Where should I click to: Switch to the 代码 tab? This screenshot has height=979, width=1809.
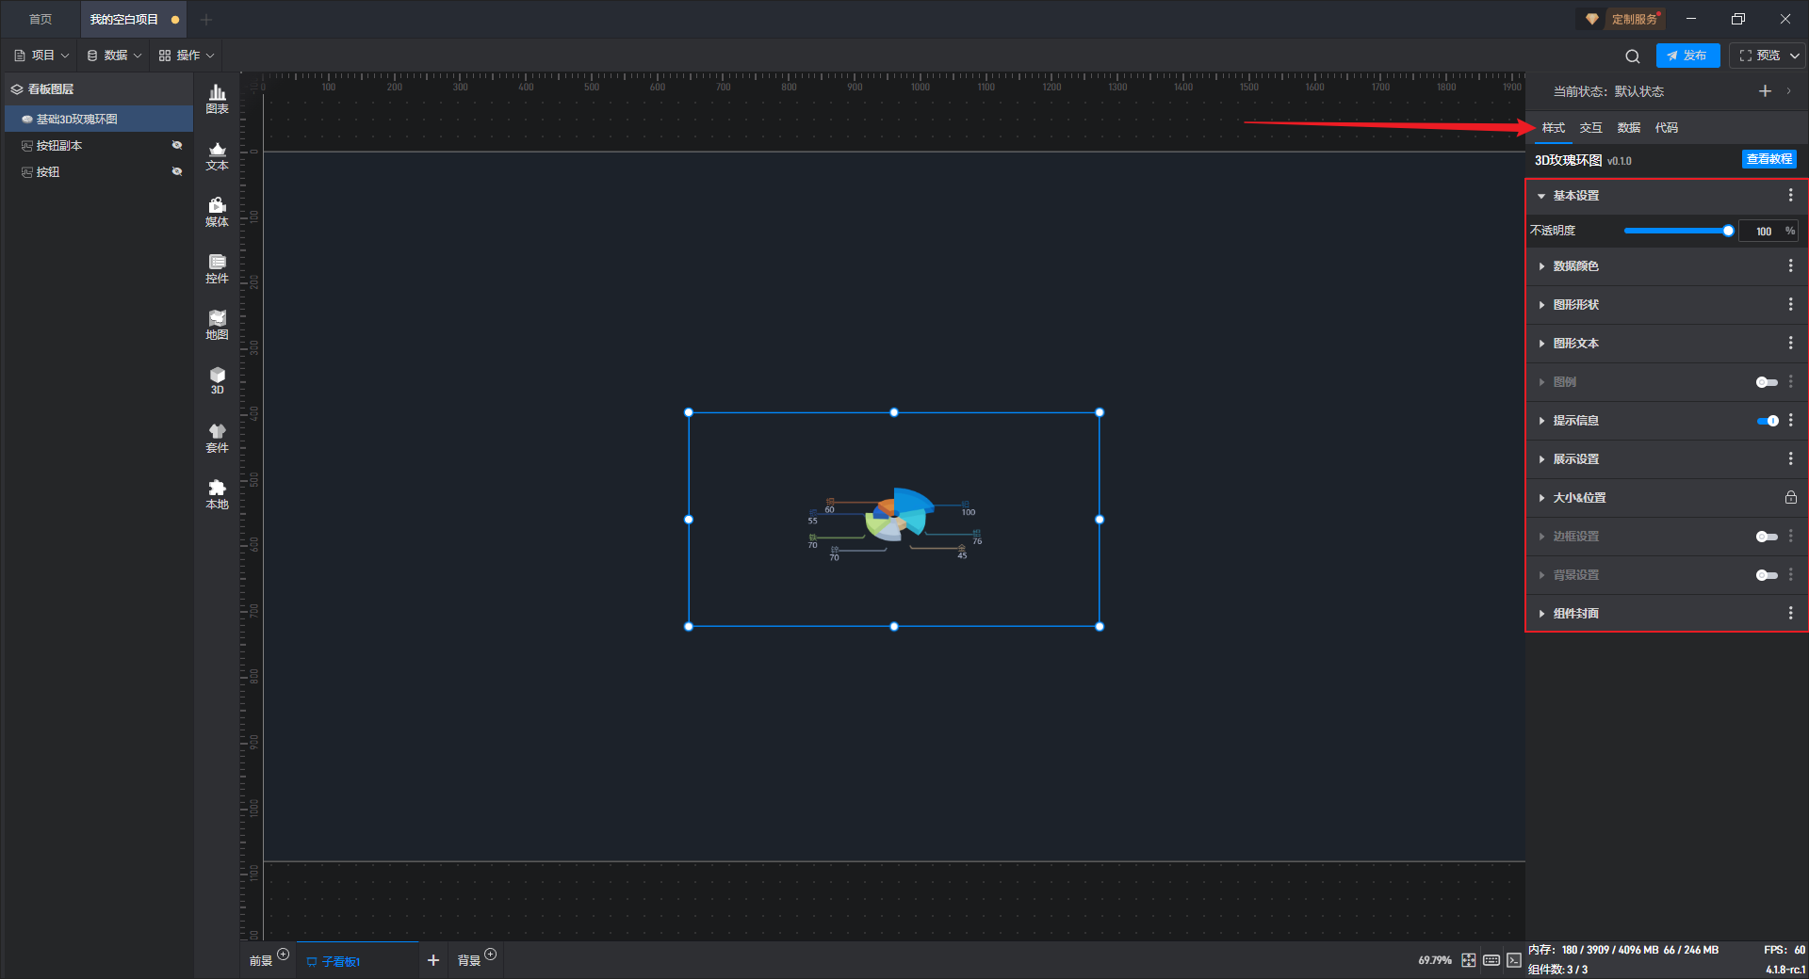[1666, 128]
